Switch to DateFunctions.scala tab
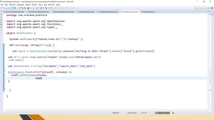The image size is (214, 120). (87, 12)
